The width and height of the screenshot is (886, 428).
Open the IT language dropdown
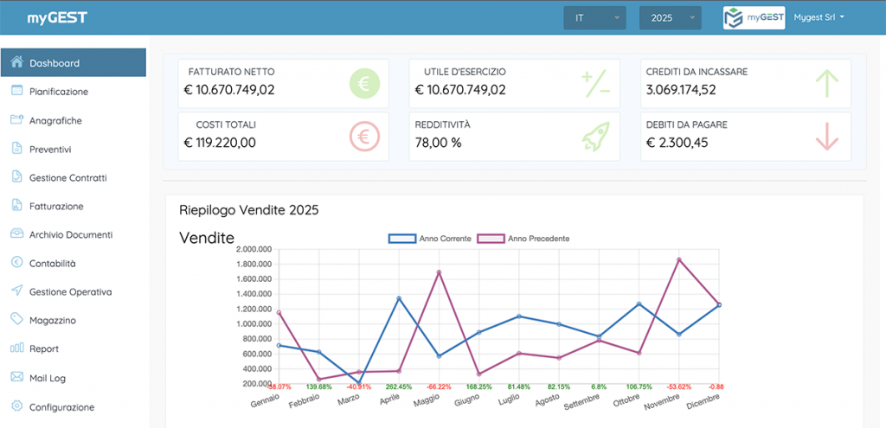594,17
